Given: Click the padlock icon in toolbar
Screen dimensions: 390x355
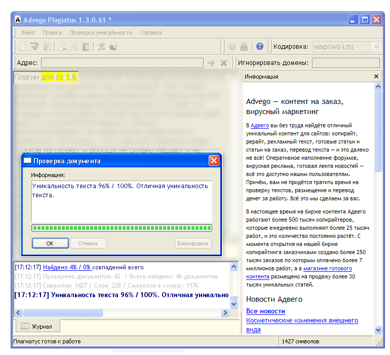Looking at the screenshot, I should click(x=244, y=46).
